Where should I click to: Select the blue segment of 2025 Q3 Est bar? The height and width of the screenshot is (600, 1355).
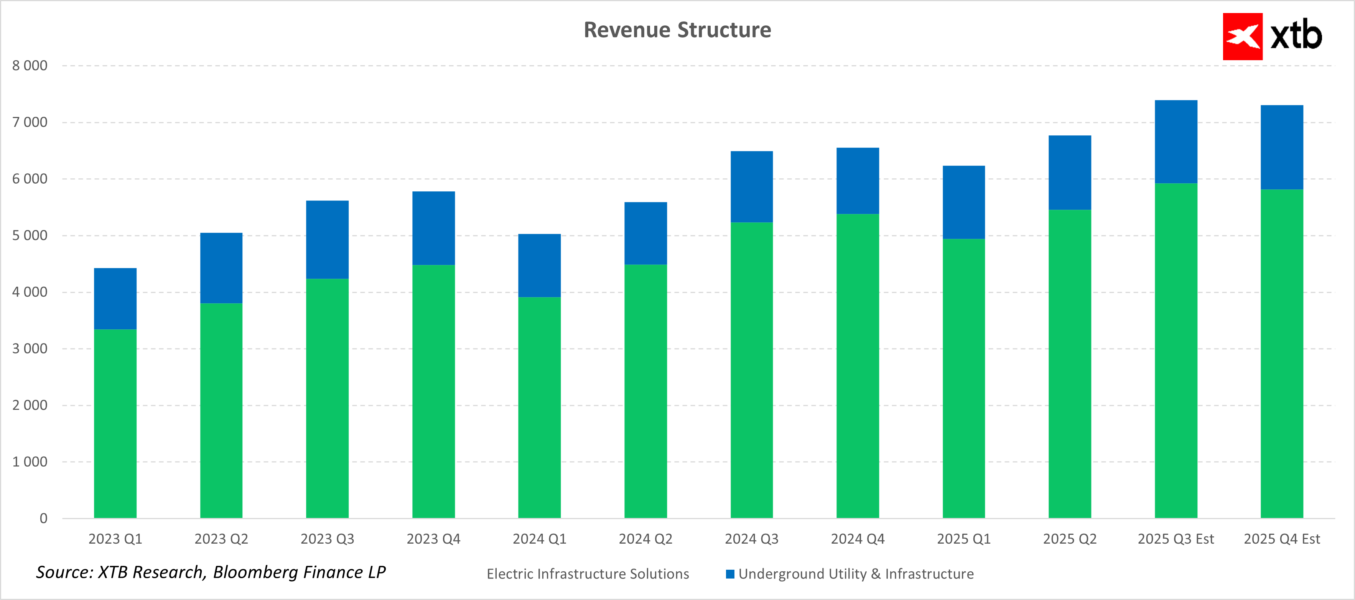[x=1176, y=141]
